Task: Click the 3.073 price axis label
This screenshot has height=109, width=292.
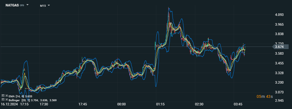Action: [279, 92]
